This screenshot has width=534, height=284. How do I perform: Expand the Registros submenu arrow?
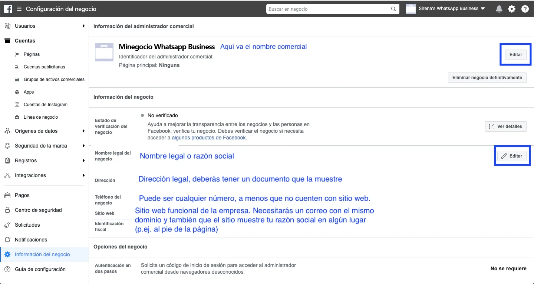click(x=84, y=160)
